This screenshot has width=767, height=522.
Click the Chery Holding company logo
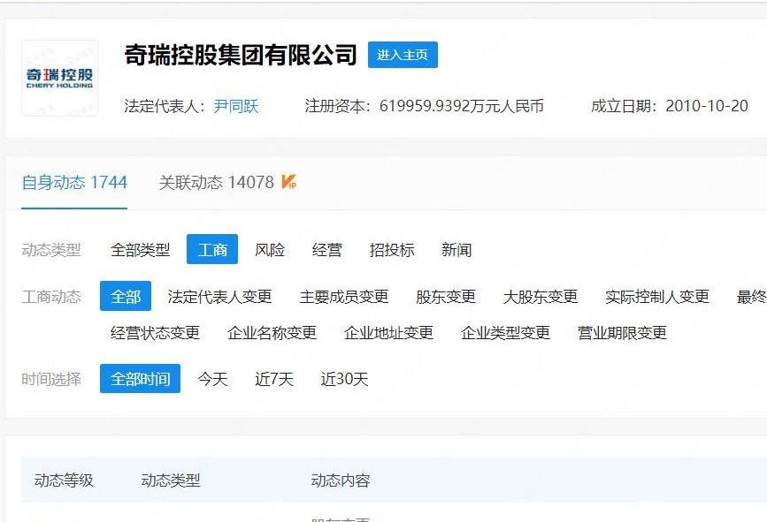(x=59, y=78)
